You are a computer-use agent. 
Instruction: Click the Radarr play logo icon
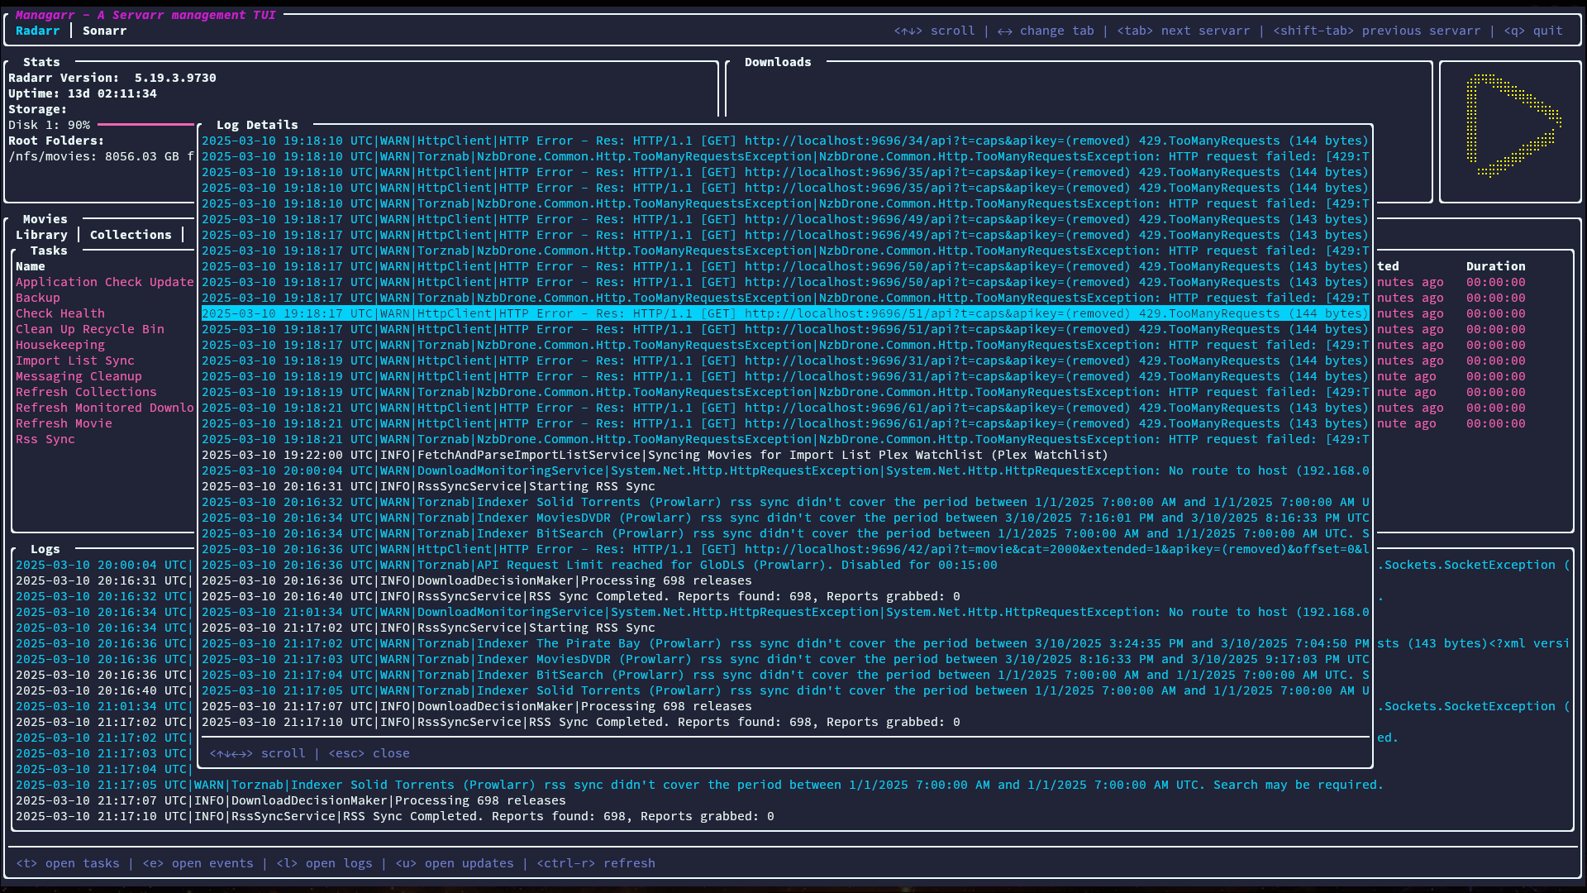(x=1512, y=126)
